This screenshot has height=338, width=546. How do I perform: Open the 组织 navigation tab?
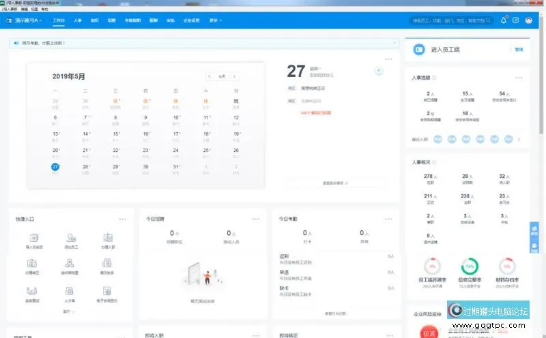click(95, 20)
